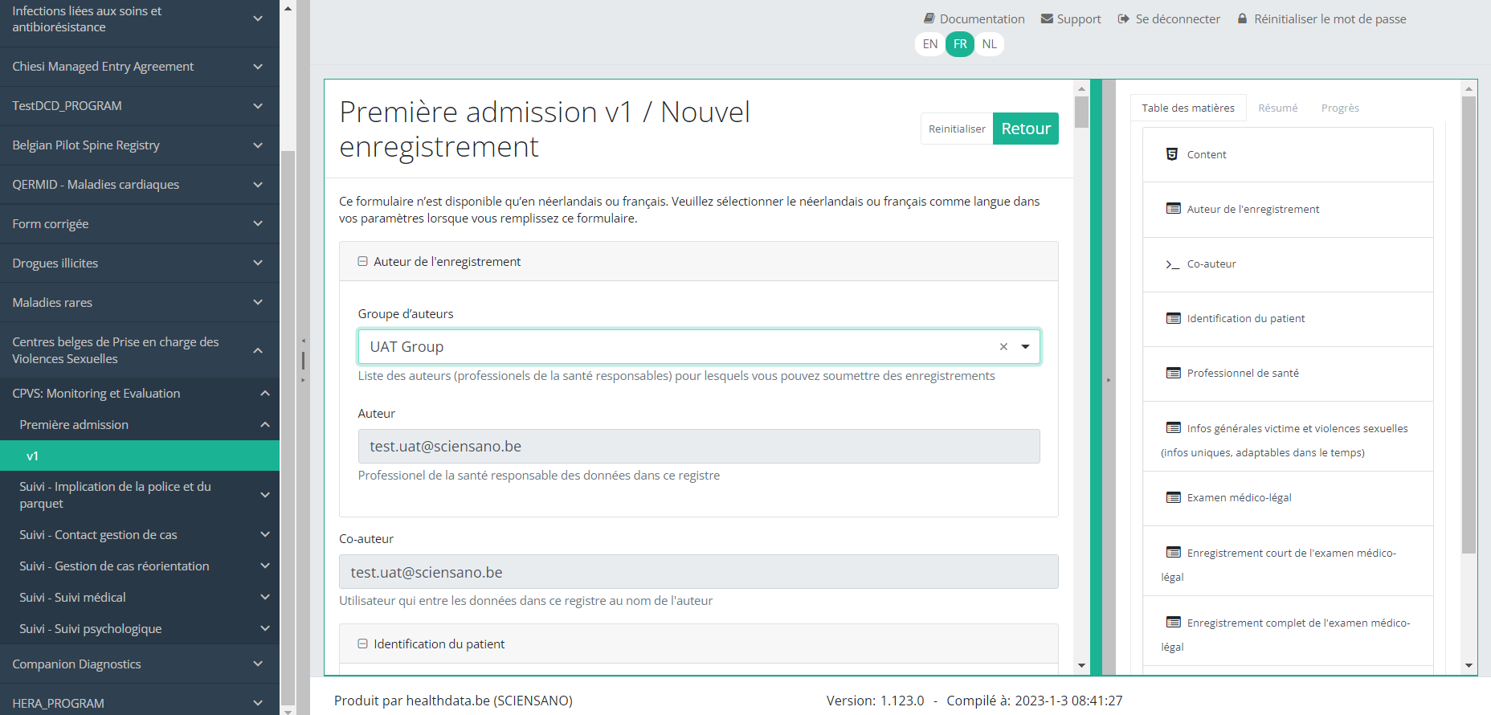The image size is (1491, 715).
Task: Click the Co-auteur terminal icon in table of contents
Action: 1172,264
